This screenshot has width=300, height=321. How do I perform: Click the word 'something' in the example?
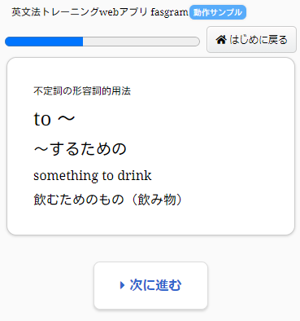coord(67,176)
